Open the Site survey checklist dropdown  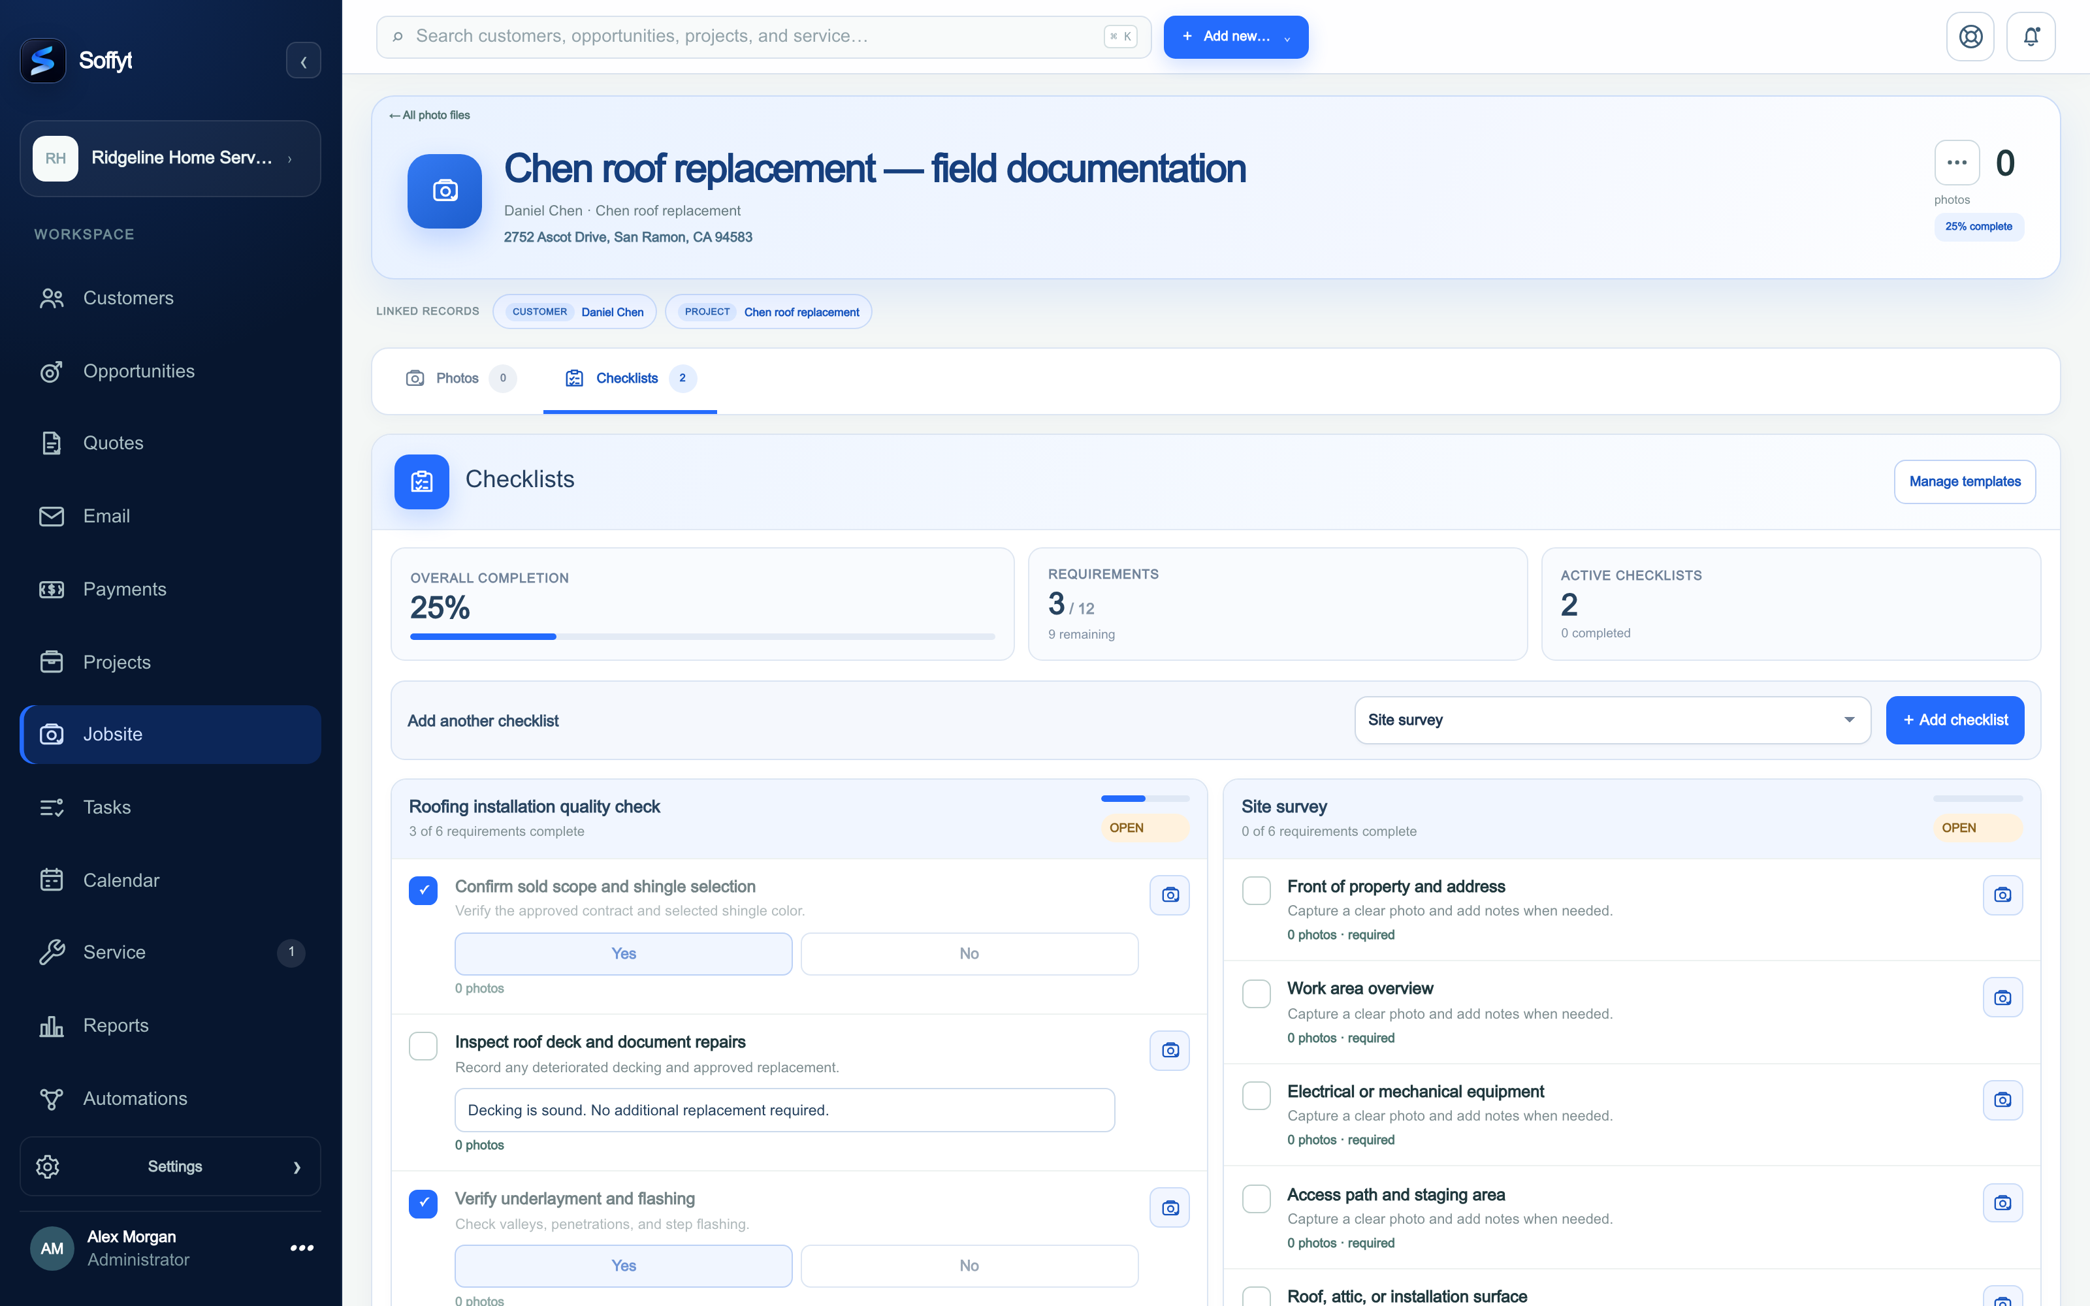pyautogui.click(x=1613, y=720)
